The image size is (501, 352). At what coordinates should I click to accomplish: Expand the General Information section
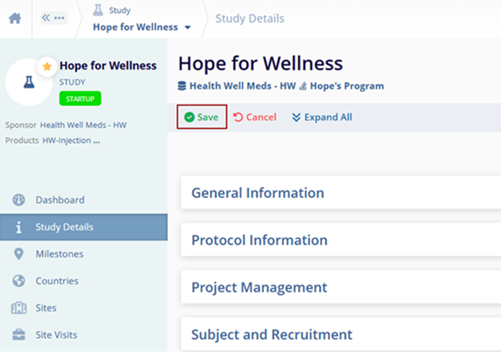tap(258, 193)
